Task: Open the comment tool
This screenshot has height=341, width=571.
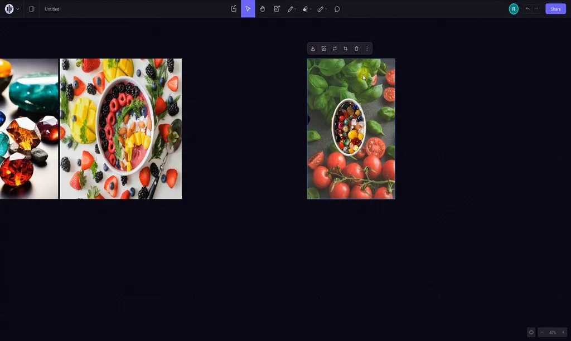Action: (x=337, y=9)
